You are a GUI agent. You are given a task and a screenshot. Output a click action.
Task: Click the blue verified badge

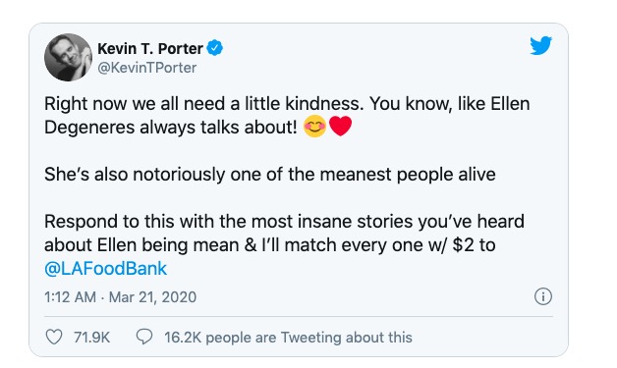[215, 48]
